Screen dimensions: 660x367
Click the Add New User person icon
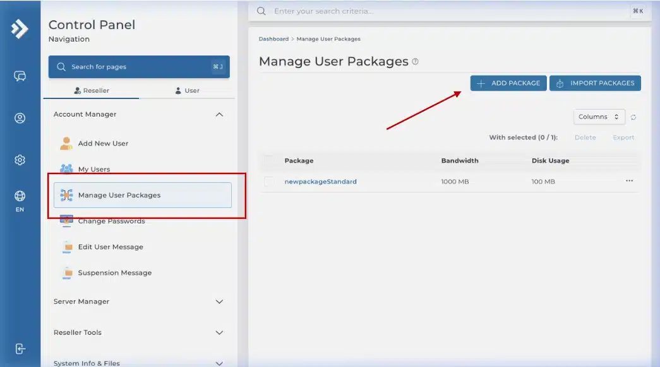tap(66, 143)
